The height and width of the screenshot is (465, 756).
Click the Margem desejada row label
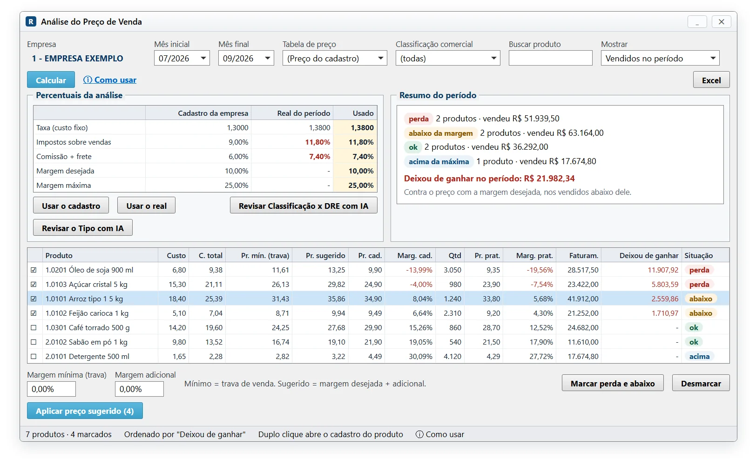pyautogui.click(x=65, y=171)
